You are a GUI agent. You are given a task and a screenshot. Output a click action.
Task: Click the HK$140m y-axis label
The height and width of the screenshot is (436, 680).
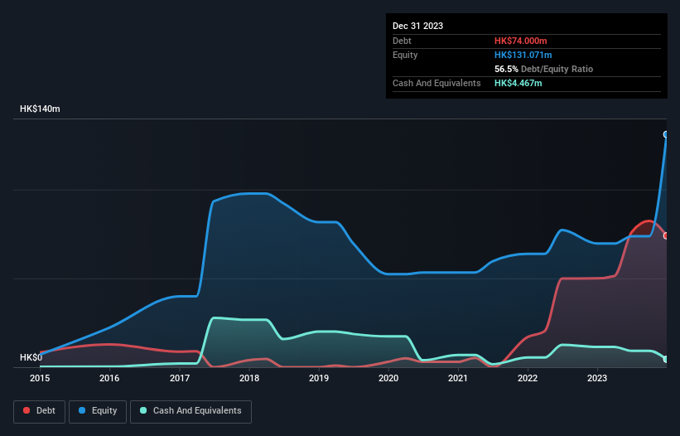pos(40,109)
